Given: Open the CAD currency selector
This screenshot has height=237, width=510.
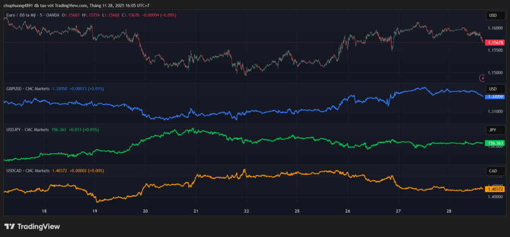Looking at the screenshot, I should 493,171.
